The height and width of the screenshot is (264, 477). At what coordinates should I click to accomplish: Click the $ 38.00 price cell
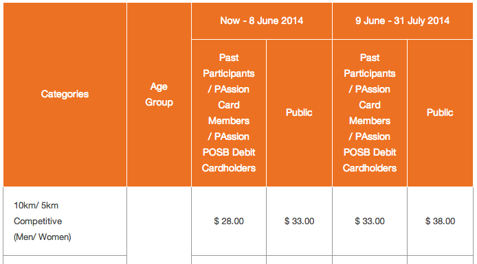440,221
